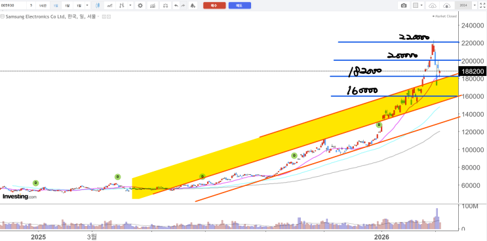The height and width of the screenshot is (241, 487).
Task: Open the indicators line-chart icon
Action: 109,6
